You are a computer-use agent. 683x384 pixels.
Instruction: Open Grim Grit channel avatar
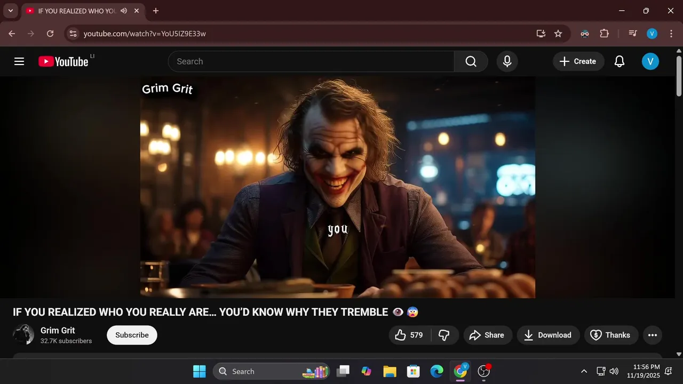click(x=23, y=334)
